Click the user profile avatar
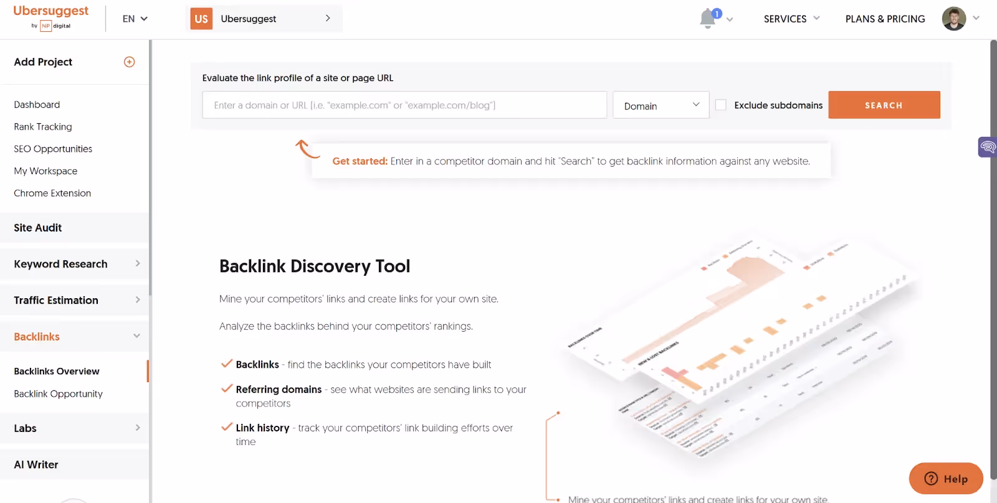997x503 pixels. point(953,19)
